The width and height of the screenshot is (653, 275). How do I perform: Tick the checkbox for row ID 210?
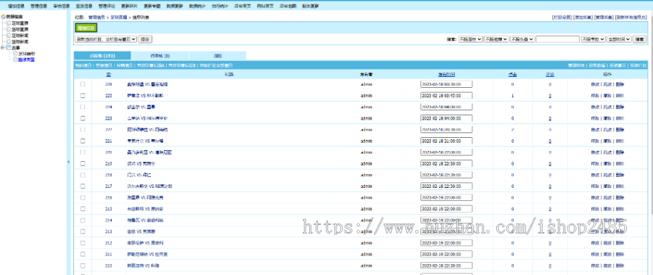pyautogui.click(x=83, y=265)
